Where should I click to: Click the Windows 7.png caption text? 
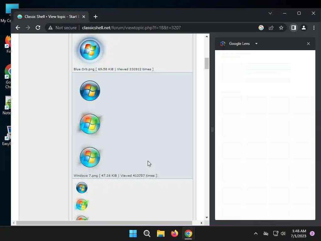click(115, 175)
